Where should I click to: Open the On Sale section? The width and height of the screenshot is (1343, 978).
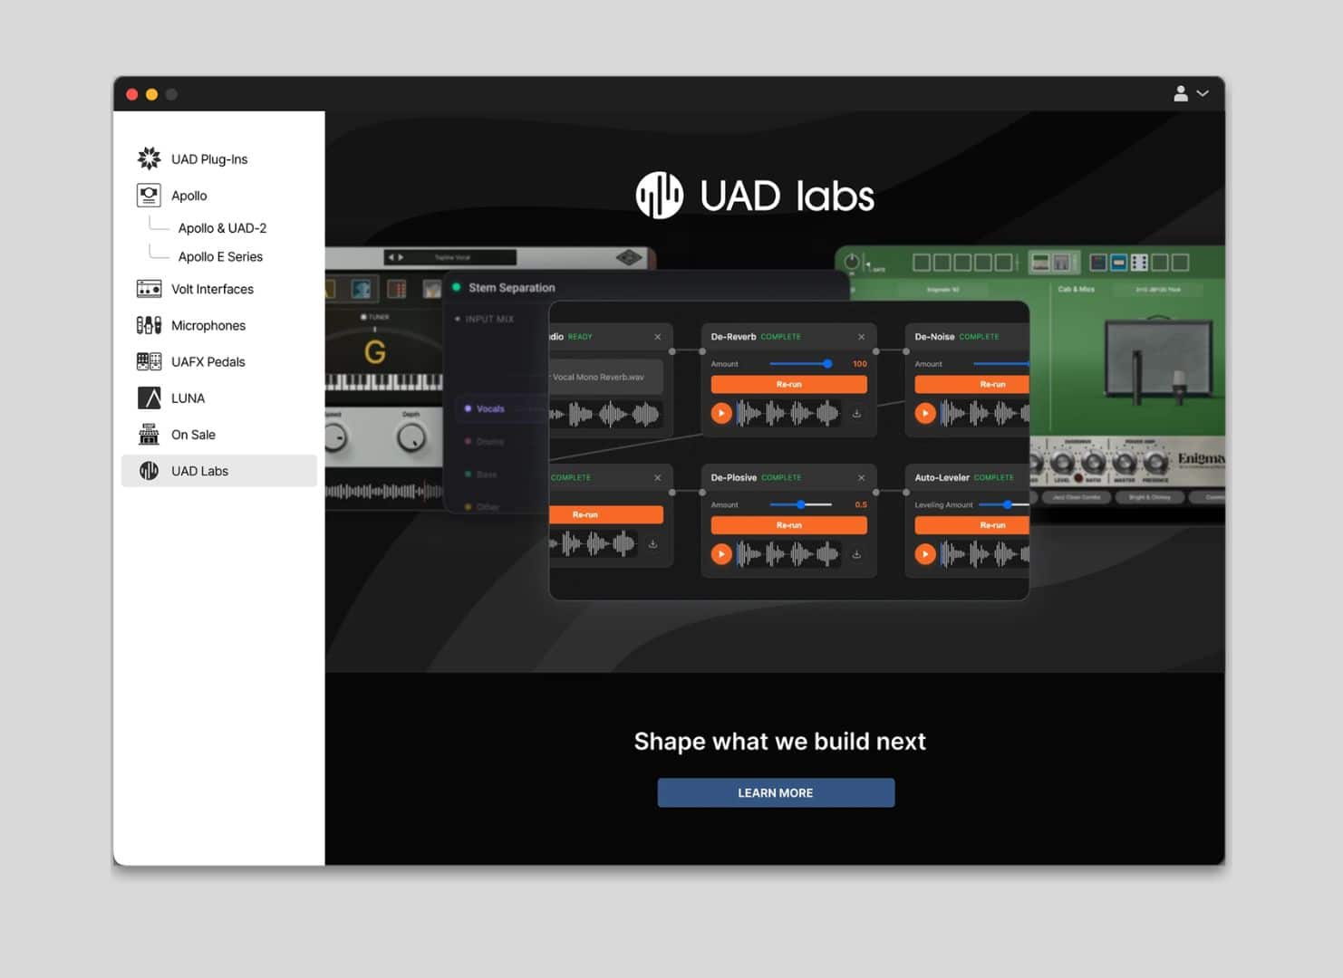[x=193, y=434]
